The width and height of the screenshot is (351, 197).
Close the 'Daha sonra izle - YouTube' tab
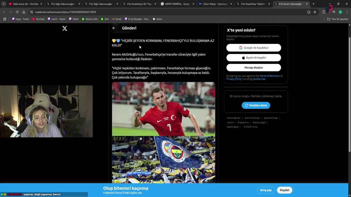pos(41,4)
